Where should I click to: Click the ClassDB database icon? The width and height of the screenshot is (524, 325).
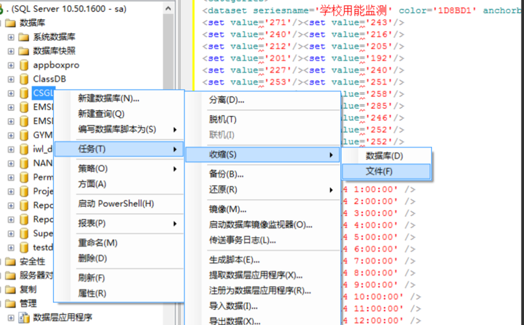[23, 78]
